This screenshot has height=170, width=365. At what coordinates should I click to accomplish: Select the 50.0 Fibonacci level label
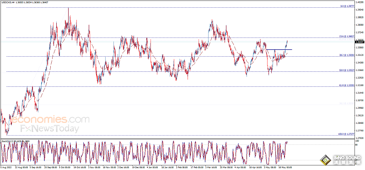347,70
